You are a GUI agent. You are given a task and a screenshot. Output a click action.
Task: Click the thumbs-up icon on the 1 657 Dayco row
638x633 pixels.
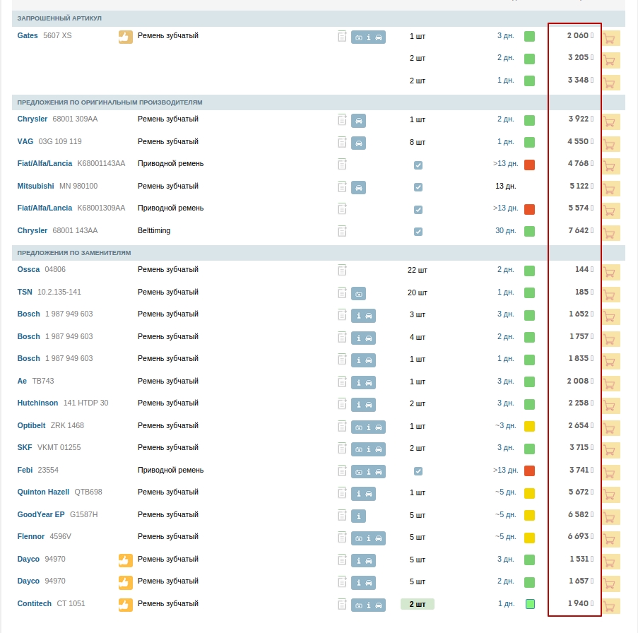[x=126, y=583]
